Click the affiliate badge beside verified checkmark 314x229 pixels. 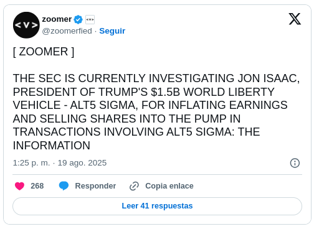point(90,19)
